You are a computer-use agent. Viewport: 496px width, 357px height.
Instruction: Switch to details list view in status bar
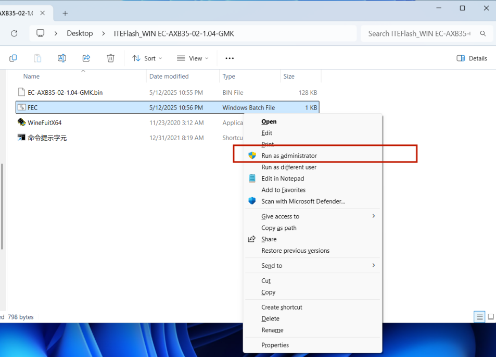coord(479,317)
